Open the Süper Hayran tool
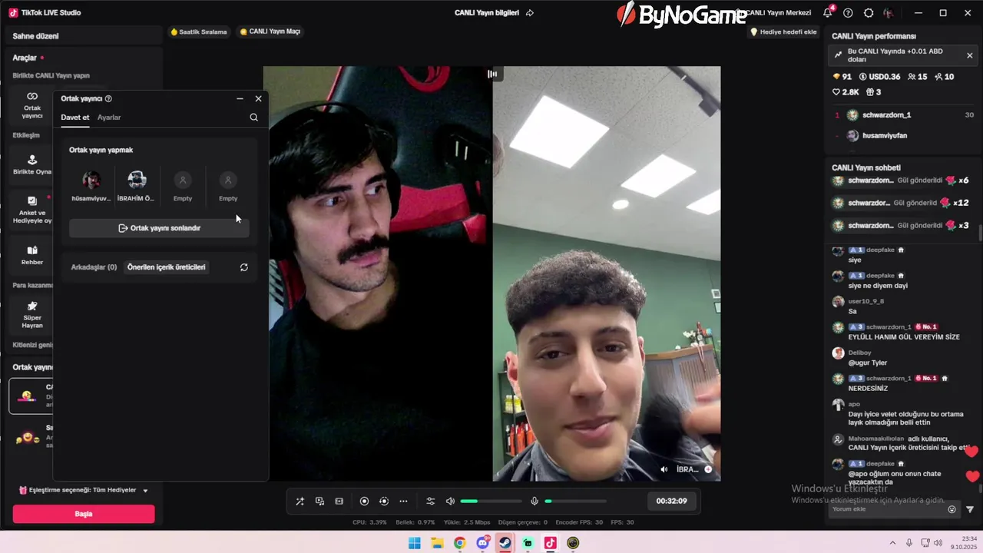This screenshot has height=553, width=983. coord(32,315)
